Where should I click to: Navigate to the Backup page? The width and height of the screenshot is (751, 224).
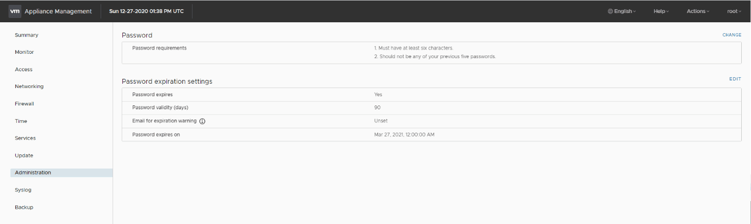tap(24, 207)
